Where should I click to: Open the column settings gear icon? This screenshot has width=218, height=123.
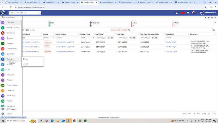(x=214, y=30)
